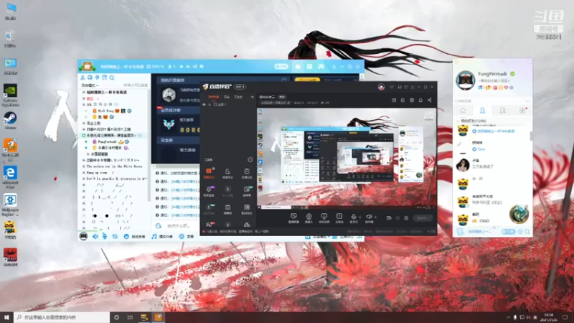574x323 pixels.
Task: Show hidden icons in the system tray
Action: (508, 317)
